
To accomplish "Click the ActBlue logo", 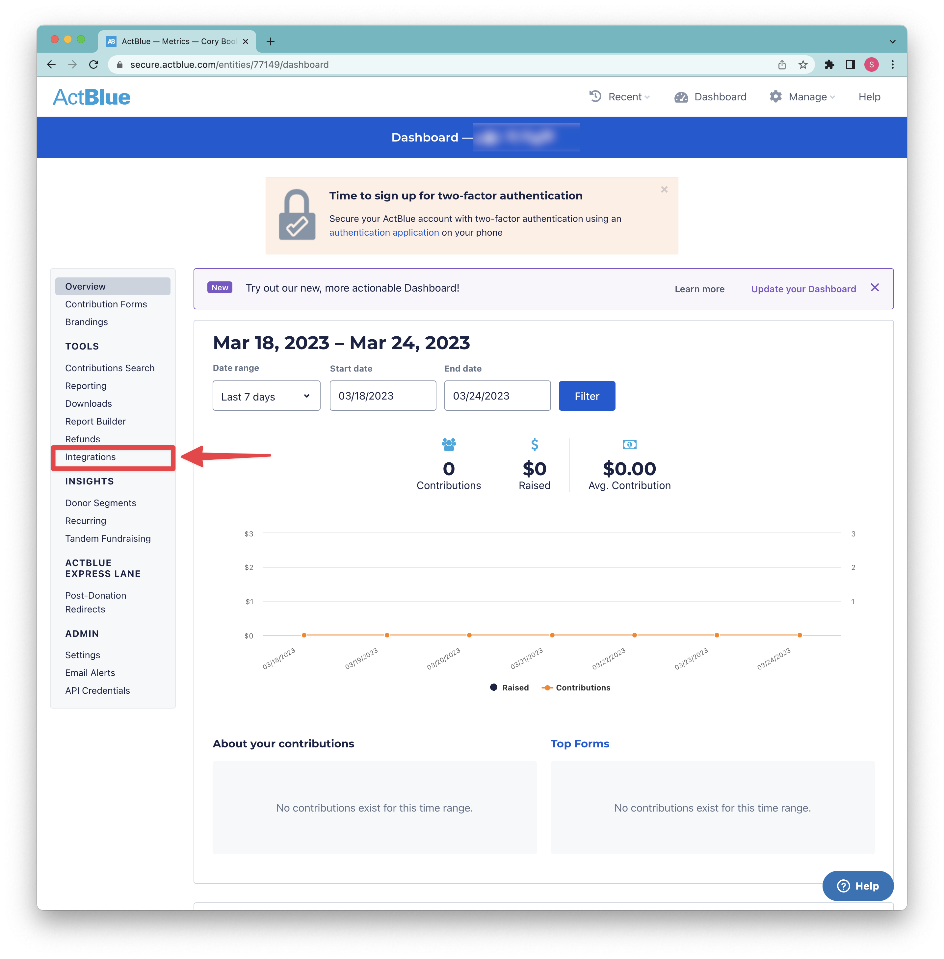I will [x=92, y=97].
